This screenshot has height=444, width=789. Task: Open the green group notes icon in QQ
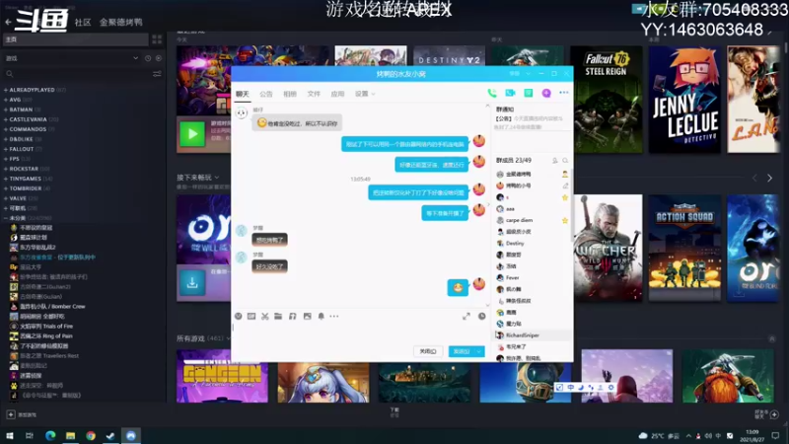[x=528, y=93]
